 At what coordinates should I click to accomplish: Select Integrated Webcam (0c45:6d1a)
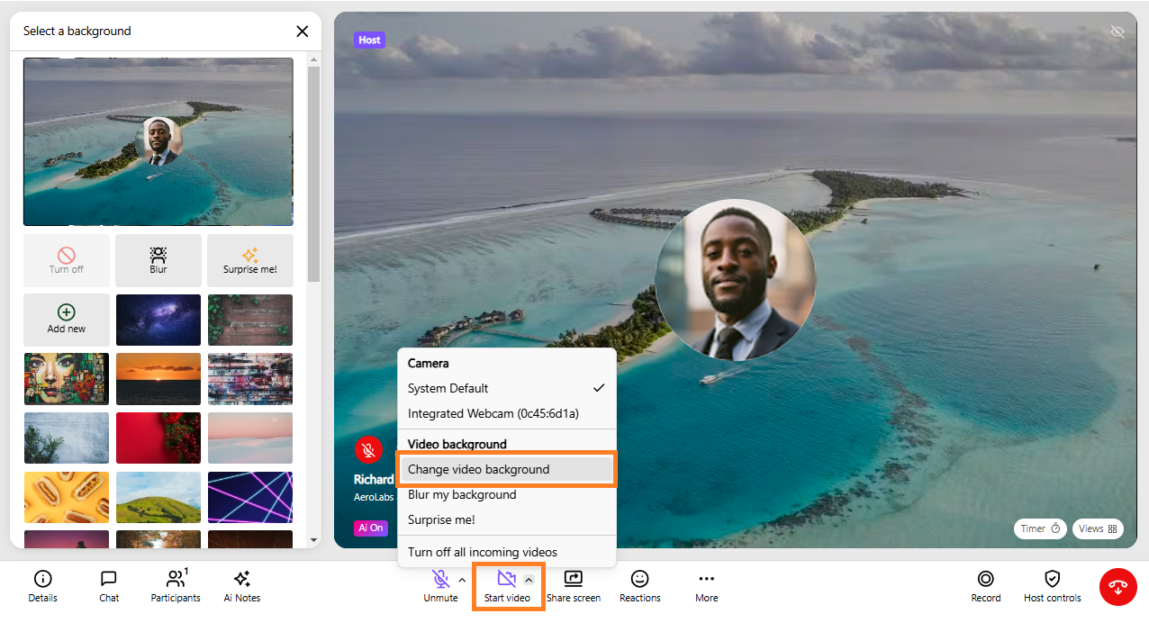tap(506, 413)
